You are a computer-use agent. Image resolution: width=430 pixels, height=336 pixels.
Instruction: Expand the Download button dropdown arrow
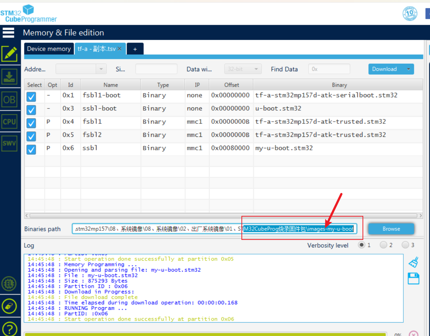coord(408,69)
